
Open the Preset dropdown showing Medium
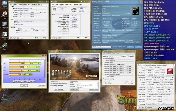point(87,83)
